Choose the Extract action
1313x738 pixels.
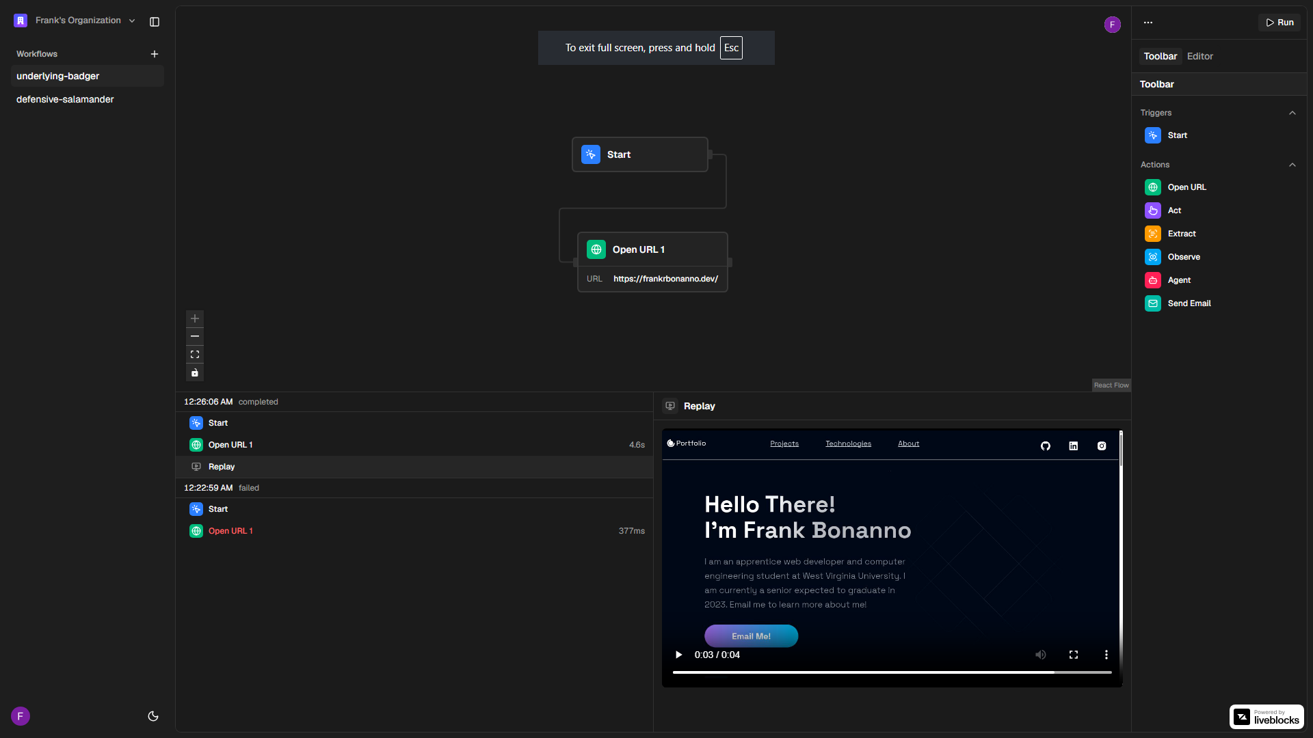pos(1219,234)
